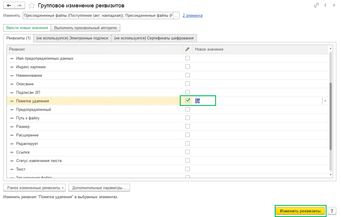Click row icon beside Подписан ЭП
Screen dimensions: 341x217
pyautogui.click(x=12, y=93)
